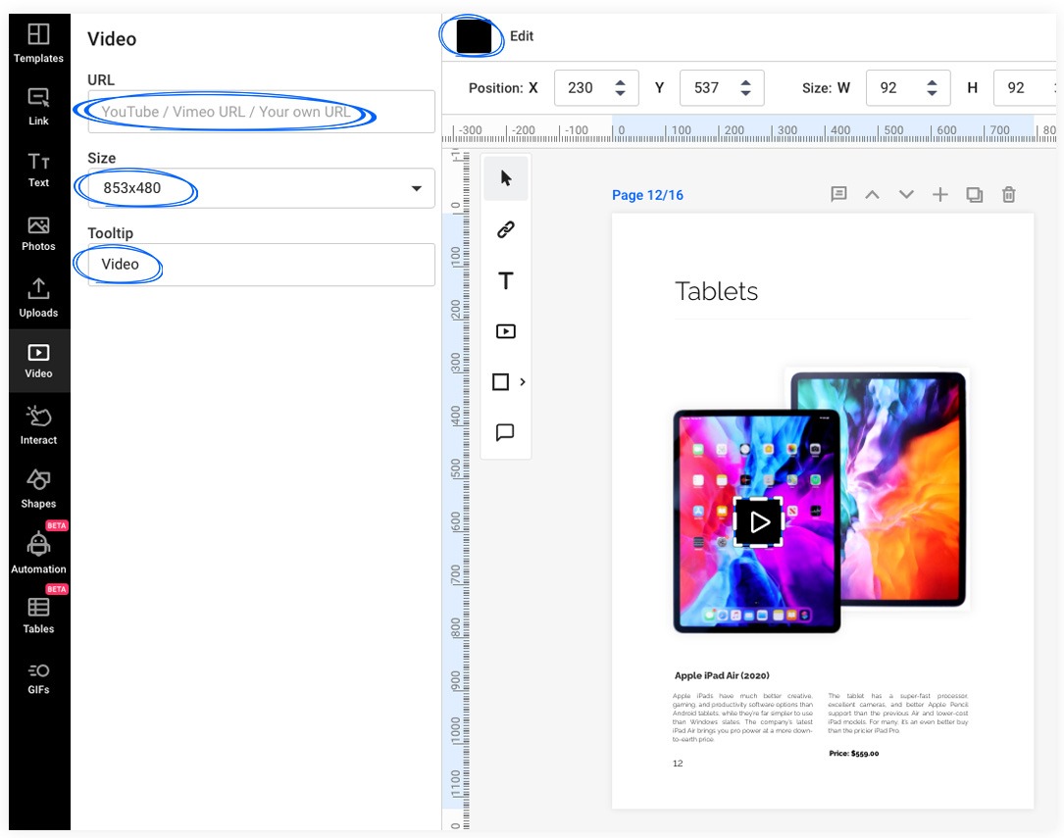1064x838 pixels.
Task: Open the Interact panel in sidebar
Action: coord(38,425)
